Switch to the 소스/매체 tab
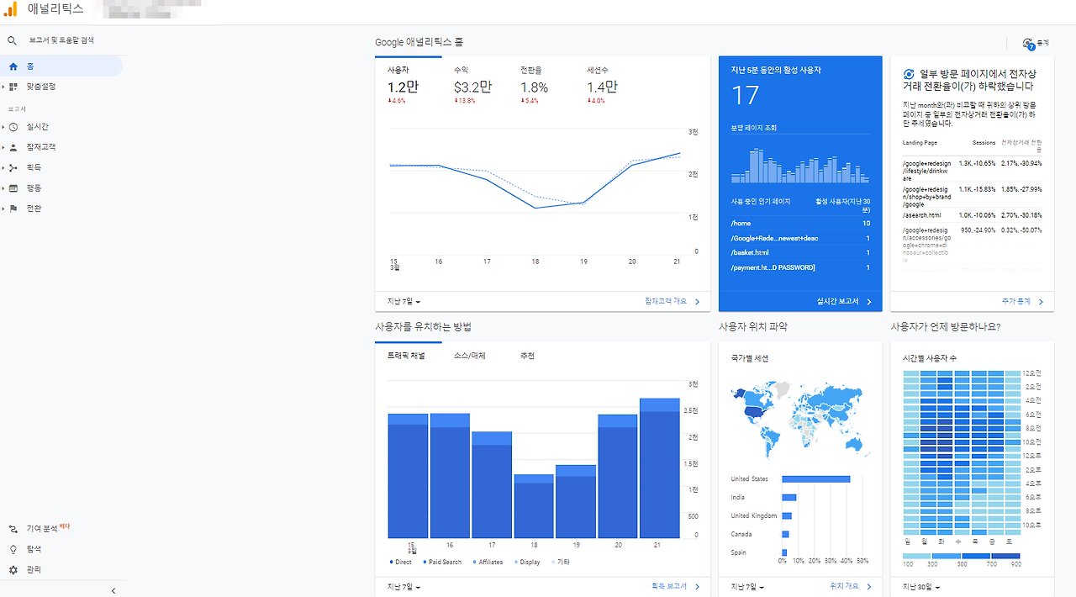The height and width of the screenshot is (597, 1076). coord(469,357)
